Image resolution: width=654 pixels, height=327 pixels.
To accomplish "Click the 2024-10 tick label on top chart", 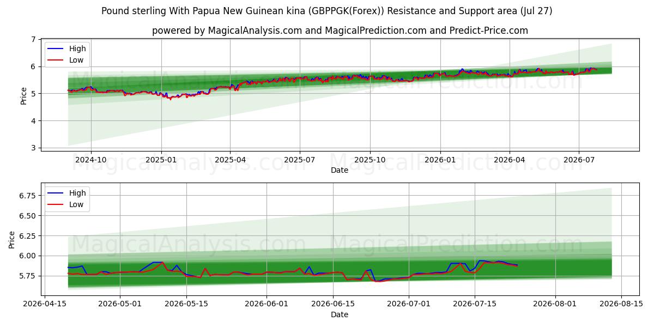I will click(x=90, y=160).
